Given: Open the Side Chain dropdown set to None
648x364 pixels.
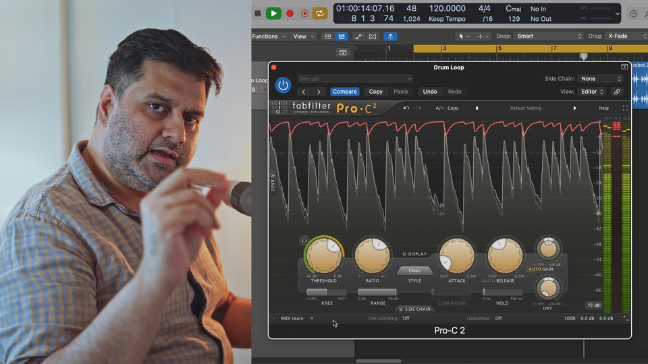Looking at the screenshot, I should (x=601, y=79).
